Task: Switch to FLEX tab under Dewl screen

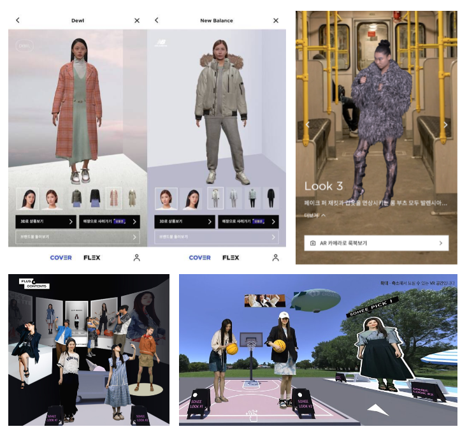Action: click(x=92, y=258)
